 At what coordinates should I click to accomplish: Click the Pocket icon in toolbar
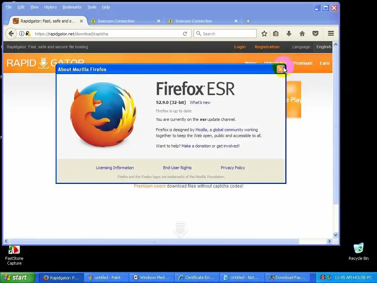point(316,34)
